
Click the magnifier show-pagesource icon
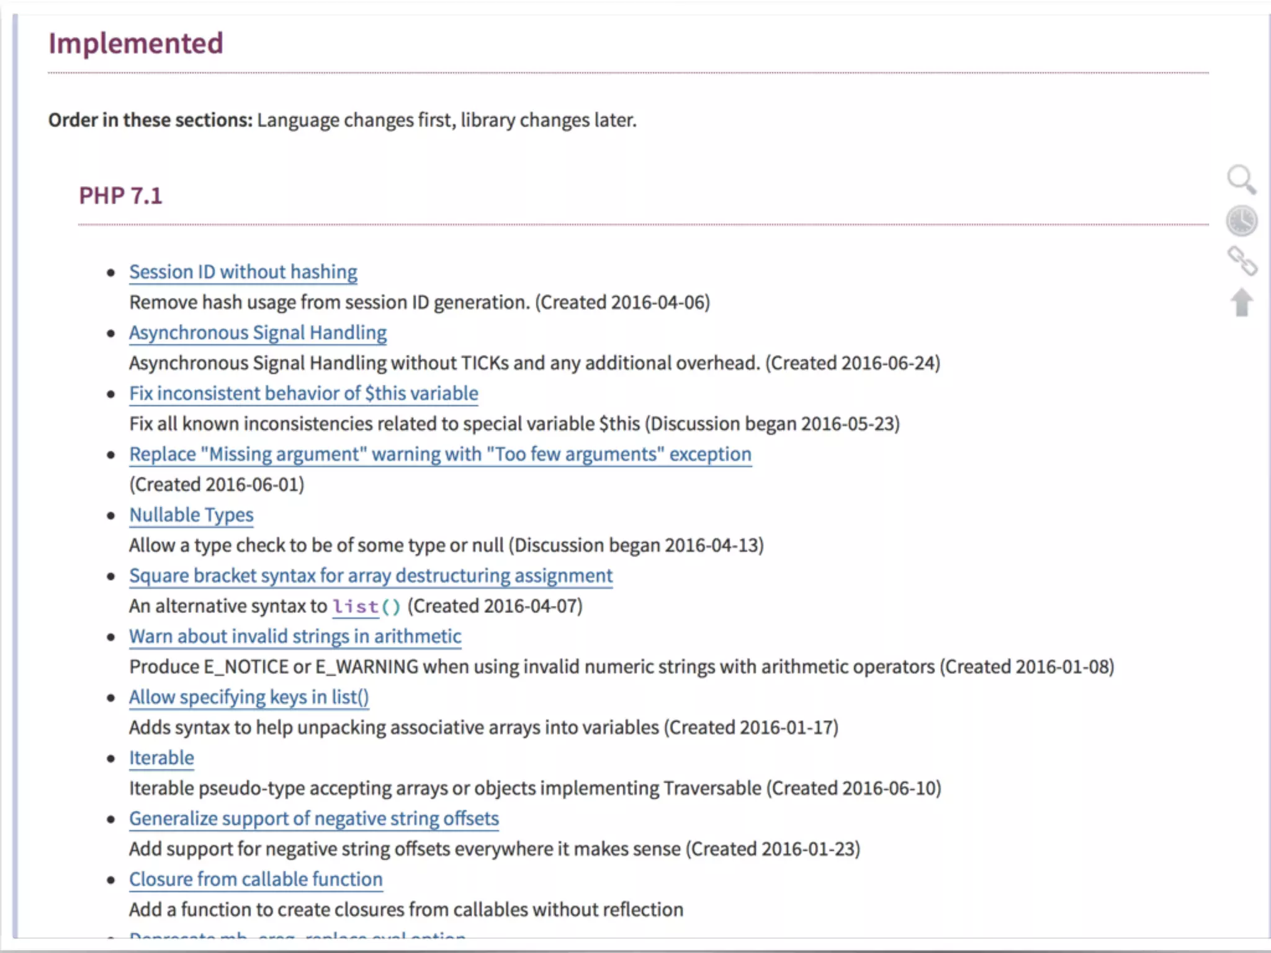click(x=1241, y=180)
